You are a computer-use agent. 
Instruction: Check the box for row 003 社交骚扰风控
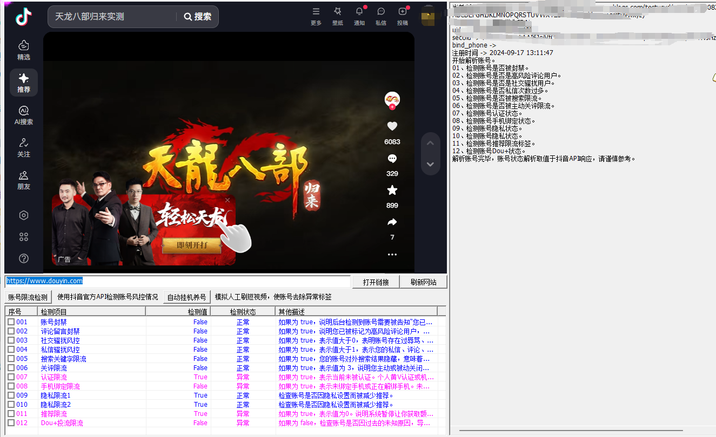[11, 340]
